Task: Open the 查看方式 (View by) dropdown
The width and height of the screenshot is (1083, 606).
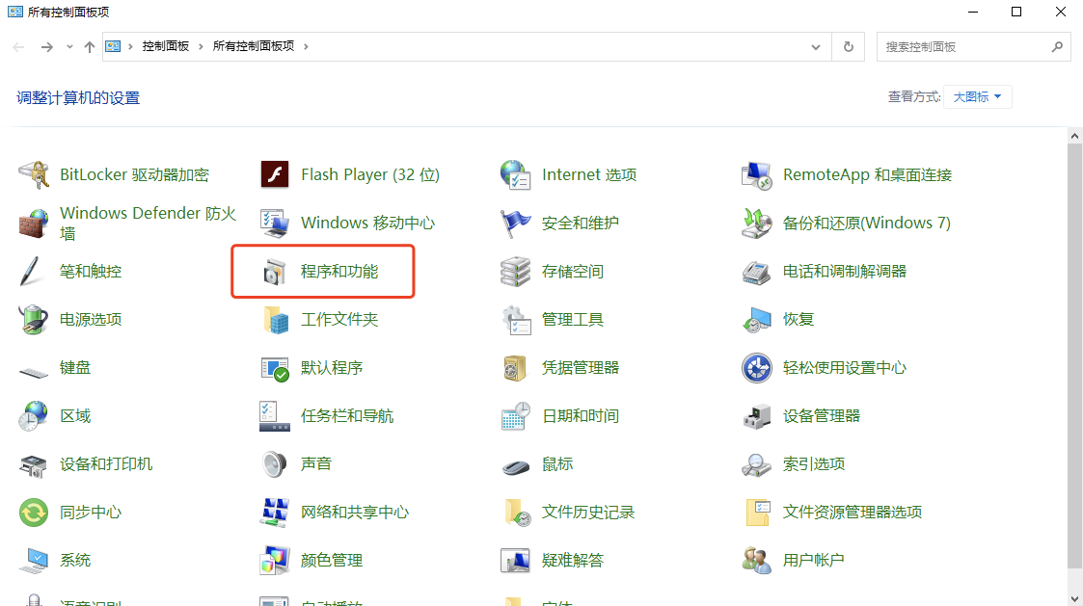Action: [x=976, y=96]
